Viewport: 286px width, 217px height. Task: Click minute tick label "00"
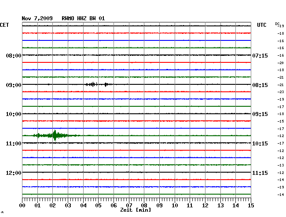(x=22, y=206)
